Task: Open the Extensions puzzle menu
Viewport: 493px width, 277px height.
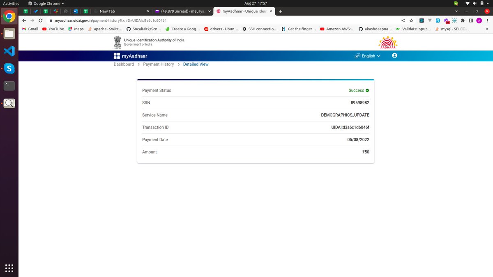Action: pos(463,20)
